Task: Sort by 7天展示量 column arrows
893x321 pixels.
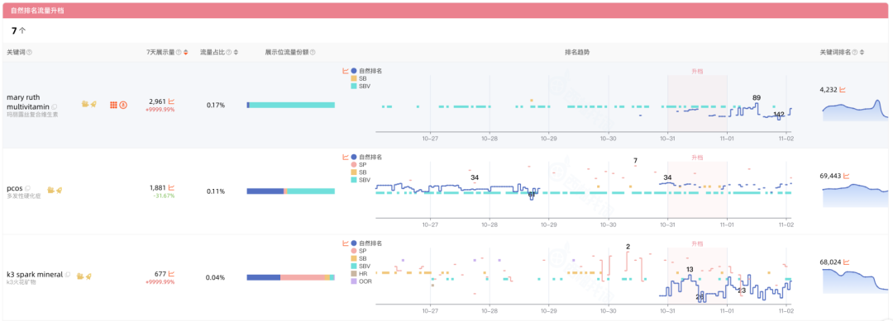Action: pos(186,52)
